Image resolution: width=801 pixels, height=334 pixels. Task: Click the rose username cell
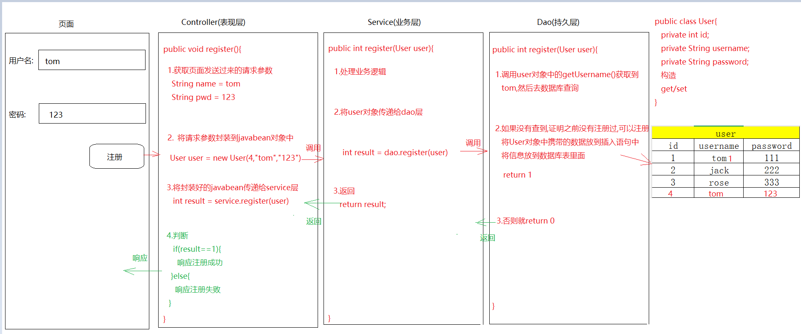(719, 182)
